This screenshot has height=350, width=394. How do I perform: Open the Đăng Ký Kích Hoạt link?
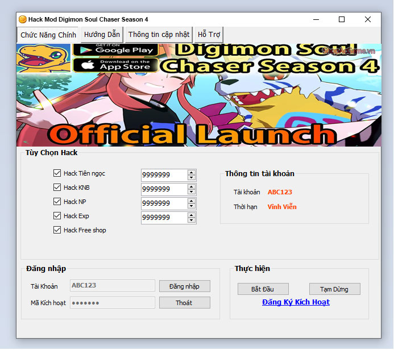coord(296,302)
